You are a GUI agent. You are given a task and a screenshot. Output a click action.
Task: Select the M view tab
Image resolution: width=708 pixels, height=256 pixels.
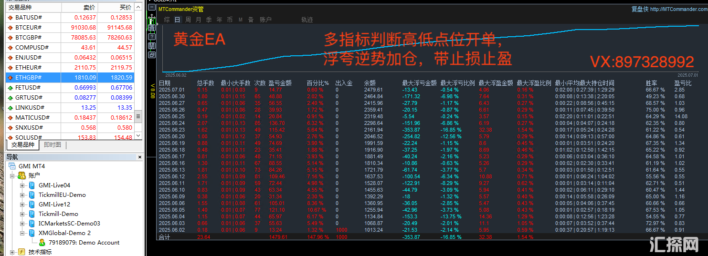point(241,20)
